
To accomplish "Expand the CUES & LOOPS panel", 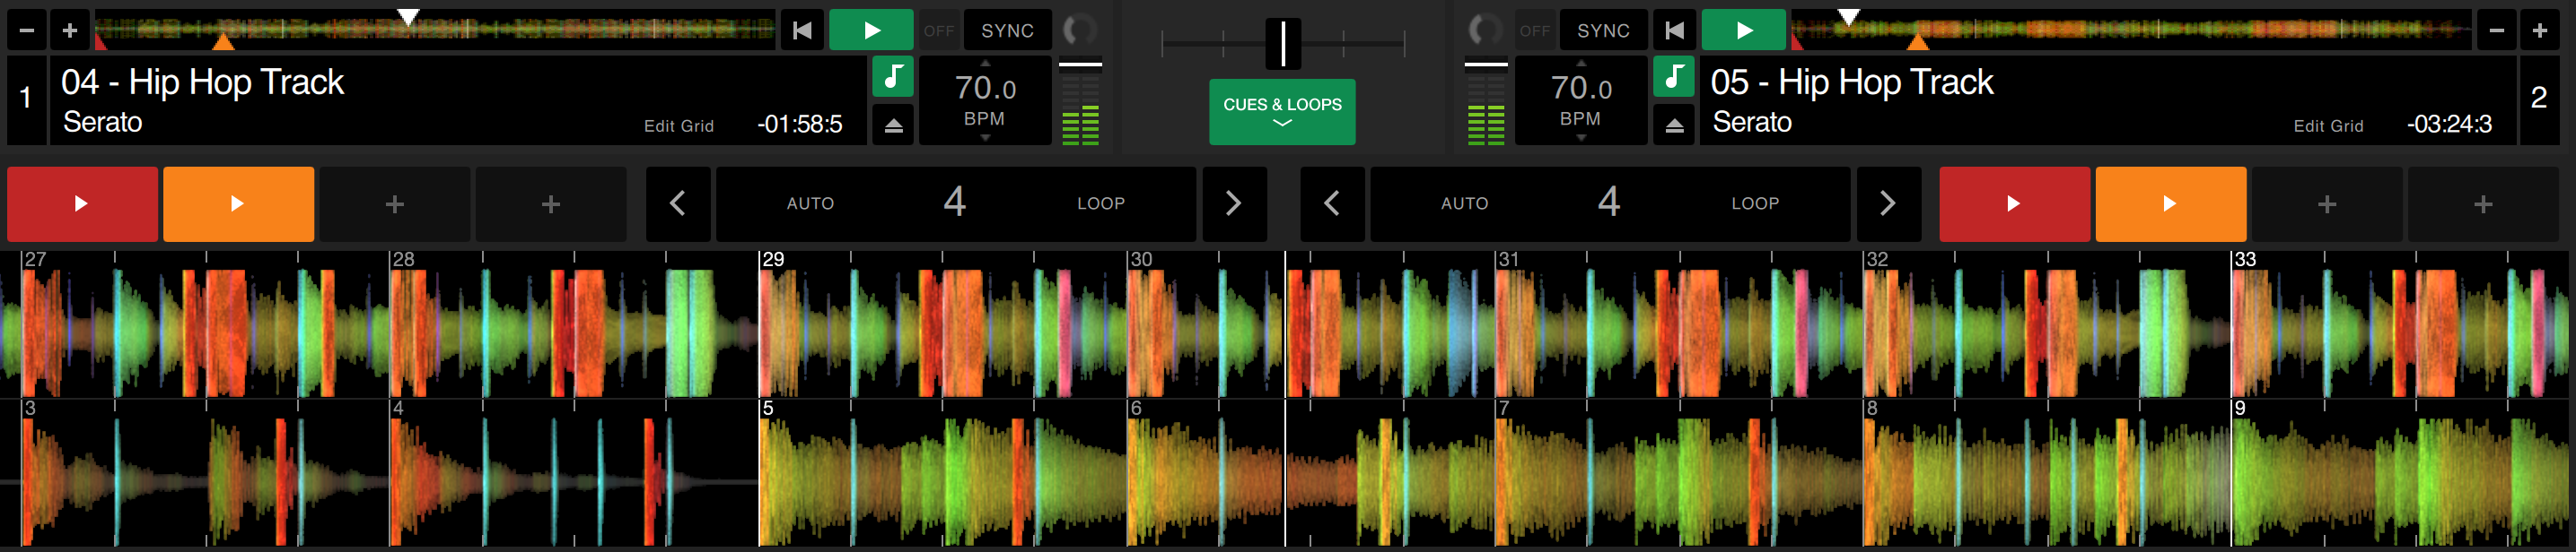I will tap(1282, 112).
